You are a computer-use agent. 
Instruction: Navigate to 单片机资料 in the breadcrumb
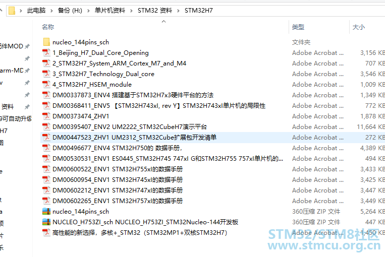coord(110,11)
